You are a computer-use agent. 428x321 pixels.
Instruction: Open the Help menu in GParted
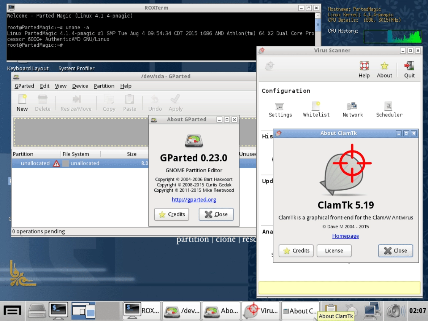coord(126,86)
